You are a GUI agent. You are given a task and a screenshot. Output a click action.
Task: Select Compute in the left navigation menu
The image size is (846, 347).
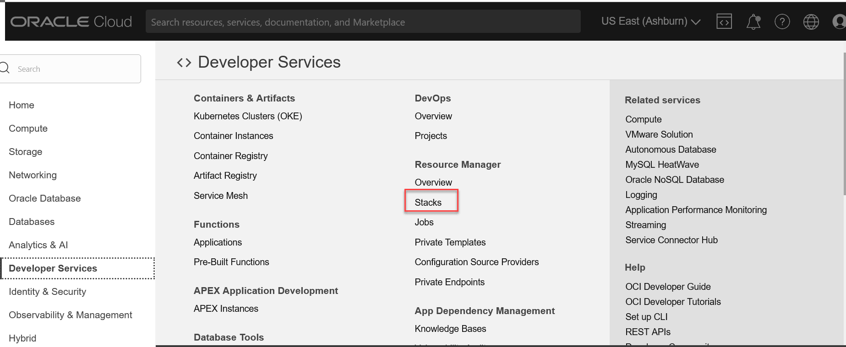[28, 128]
